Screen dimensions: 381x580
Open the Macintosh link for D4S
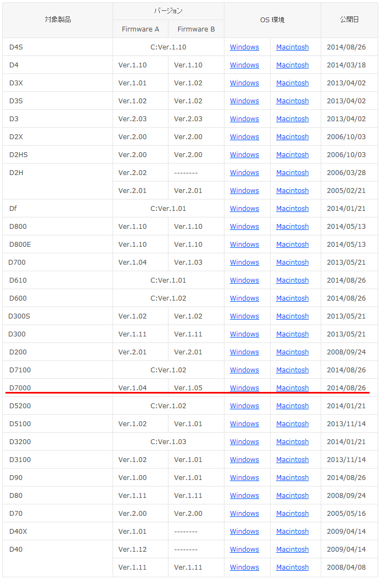click(292, 47)
